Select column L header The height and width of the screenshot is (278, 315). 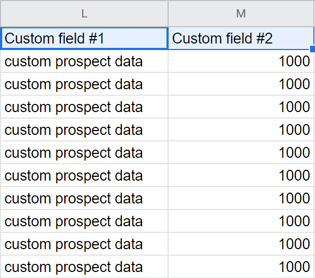coord(84,14)
